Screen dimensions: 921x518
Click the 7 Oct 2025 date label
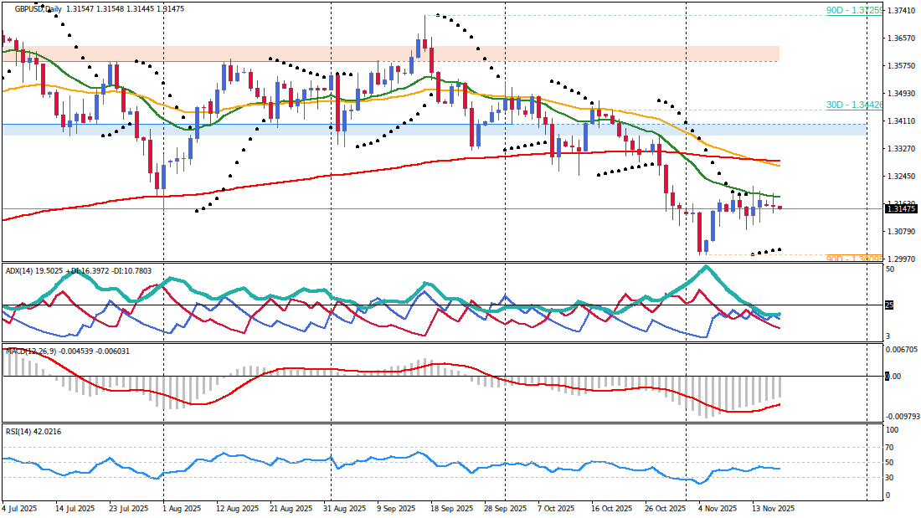point(556,509)
